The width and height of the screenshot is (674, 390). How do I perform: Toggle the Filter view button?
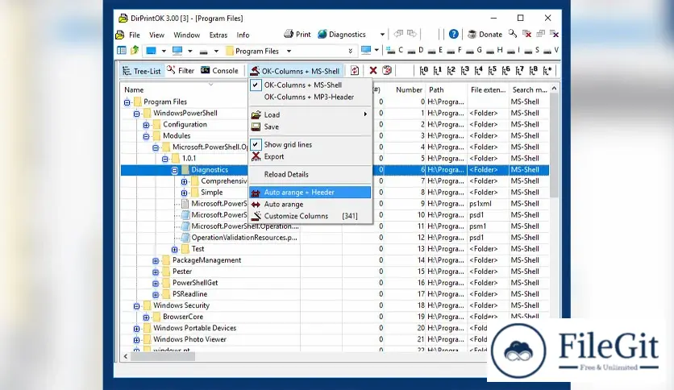(x=181, y=70)
